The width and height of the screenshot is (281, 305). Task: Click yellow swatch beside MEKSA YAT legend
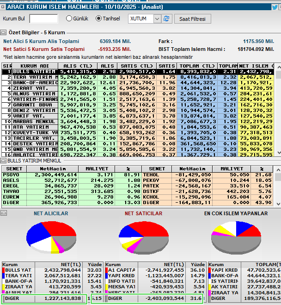pos(106,287)
